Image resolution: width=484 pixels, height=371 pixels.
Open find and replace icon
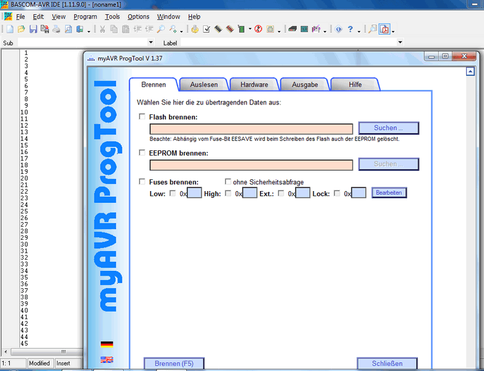tap(173, 29)
